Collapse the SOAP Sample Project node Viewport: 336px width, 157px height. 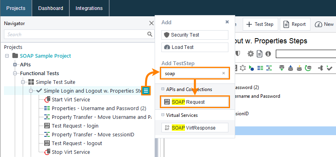[x=7, y=56]
